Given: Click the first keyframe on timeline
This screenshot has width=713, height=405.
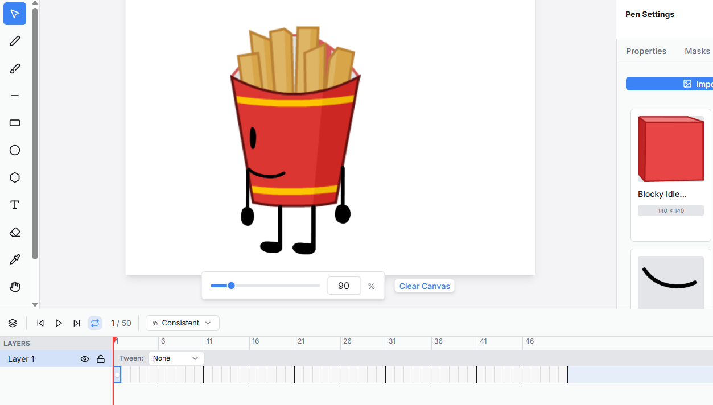Looking at the screenshot, I should [117, 374].
